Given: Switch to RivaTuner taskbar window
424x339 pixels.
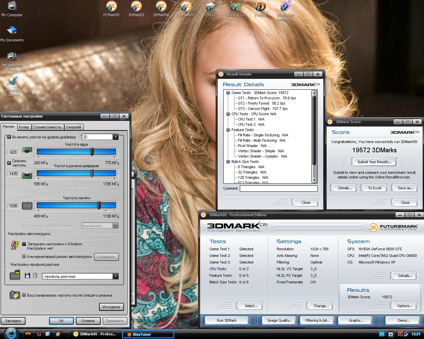Looking at the screenshot, I should [148, 334].
